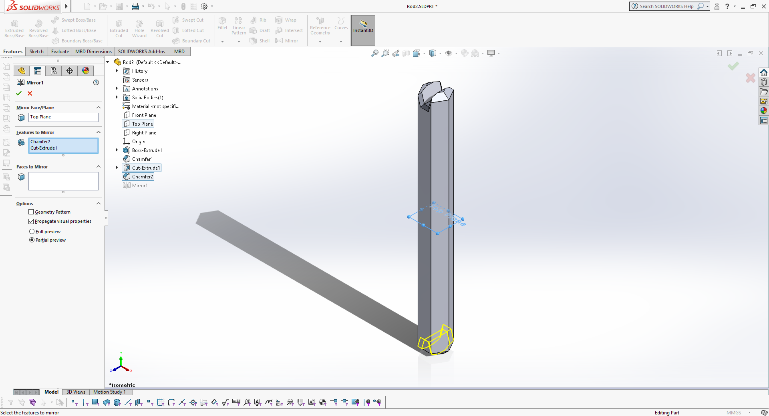Collapse the Features to Mirror section

click(x=99, y=132)
